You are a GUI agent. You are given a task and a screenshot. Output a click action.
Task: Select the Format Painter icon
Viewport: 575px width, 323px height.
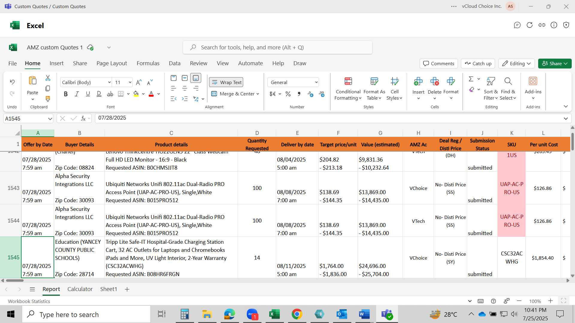pos(48,99)
